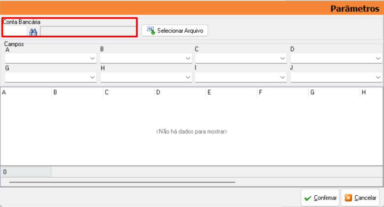Click the Conta Bancária code input field
The width and height of the screenshot is (384, 207).
pos(15,31)
